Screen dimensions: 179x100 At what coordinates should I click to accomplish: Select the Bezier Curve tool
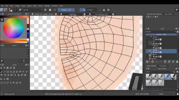(x=20, y=72)
